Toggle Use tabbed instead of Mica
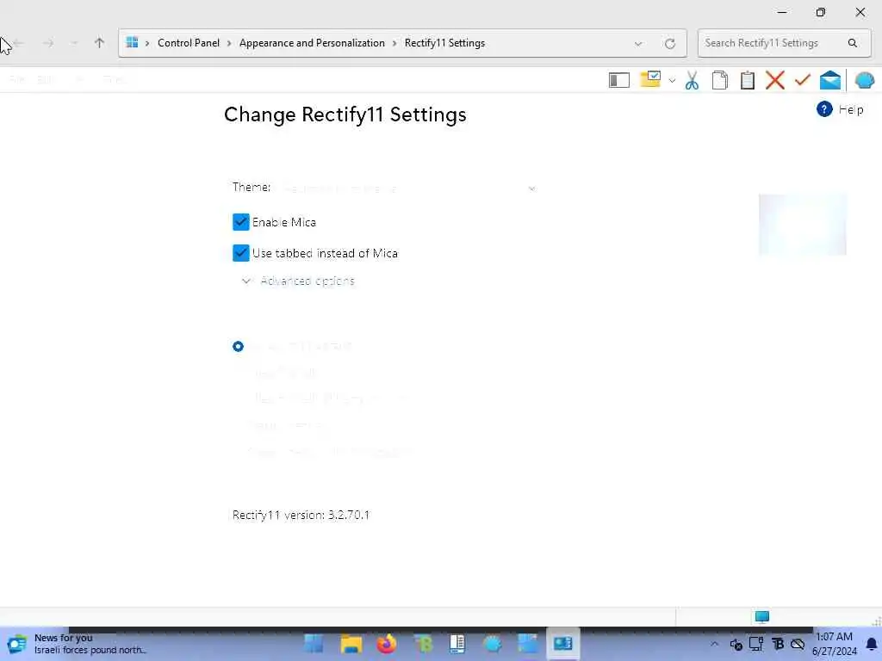 tap(241, 253)
